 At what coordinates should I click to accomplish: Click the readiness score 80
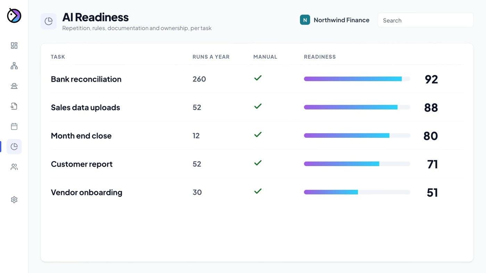tap(430, 136)
